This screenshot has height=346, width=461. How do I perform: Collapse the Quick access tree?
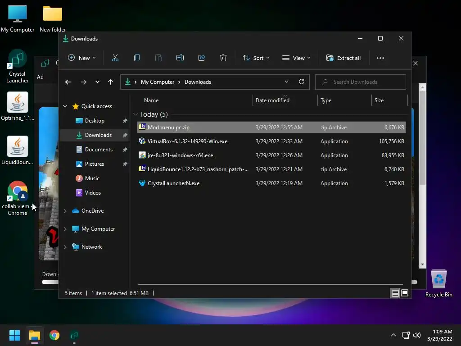coord(65,106)
